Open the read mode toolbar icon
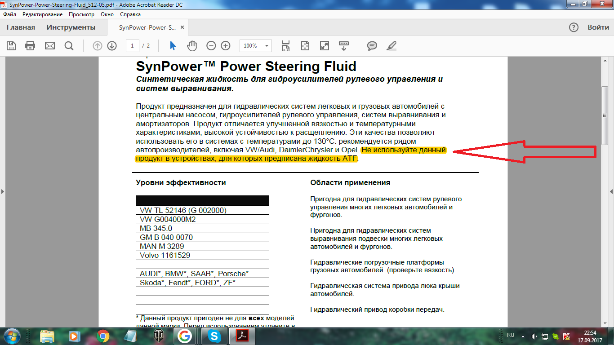The height and width of the screenshot is (345, 614). tap(344, 45)
